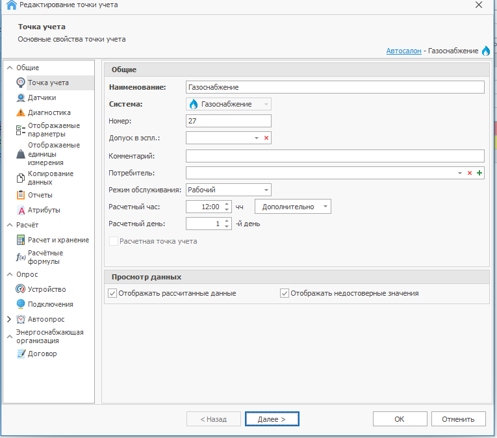This screenshot has width=497, height=438.
Task: Click into the Комментарий text field
Action: pyautogui.click(x=335, y=156)
